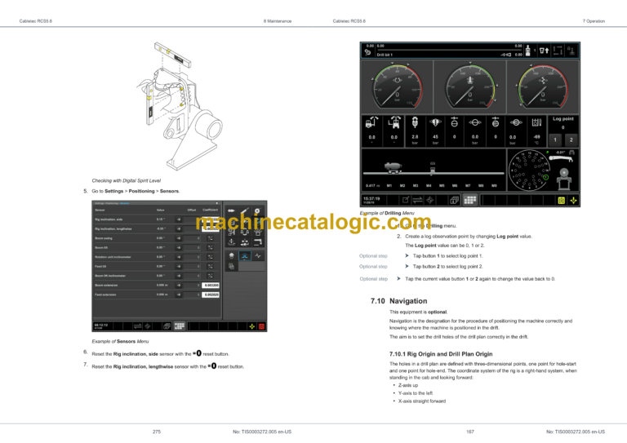Select green highlighted hole 1 in drill plan
The height and width of the screenshot is (443, 627).
tap(546, 177)
